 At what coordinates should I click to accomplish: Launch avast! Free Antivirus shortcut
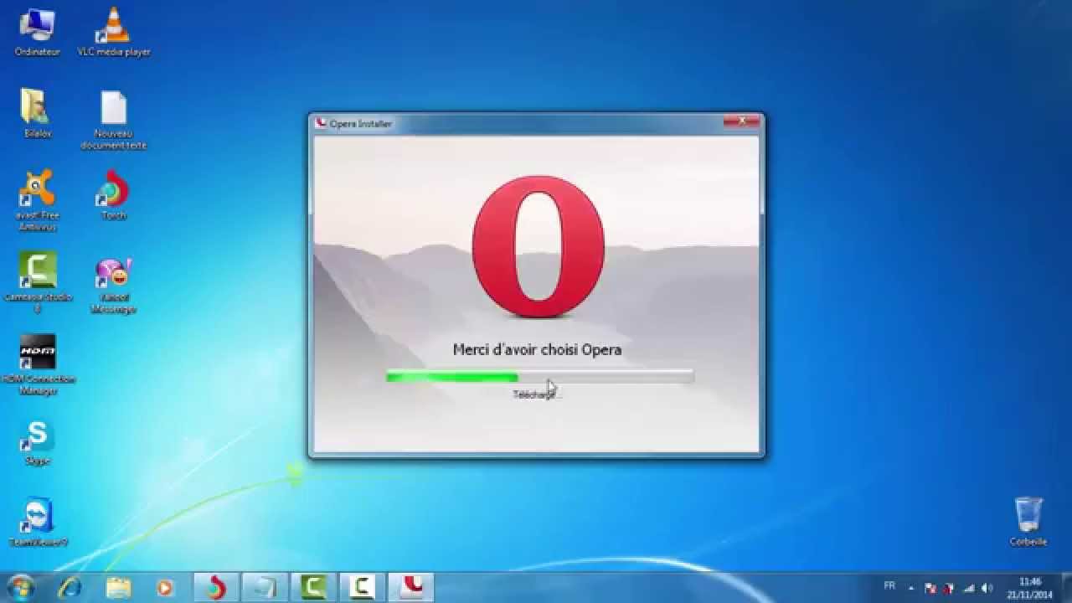coord(37,199)
